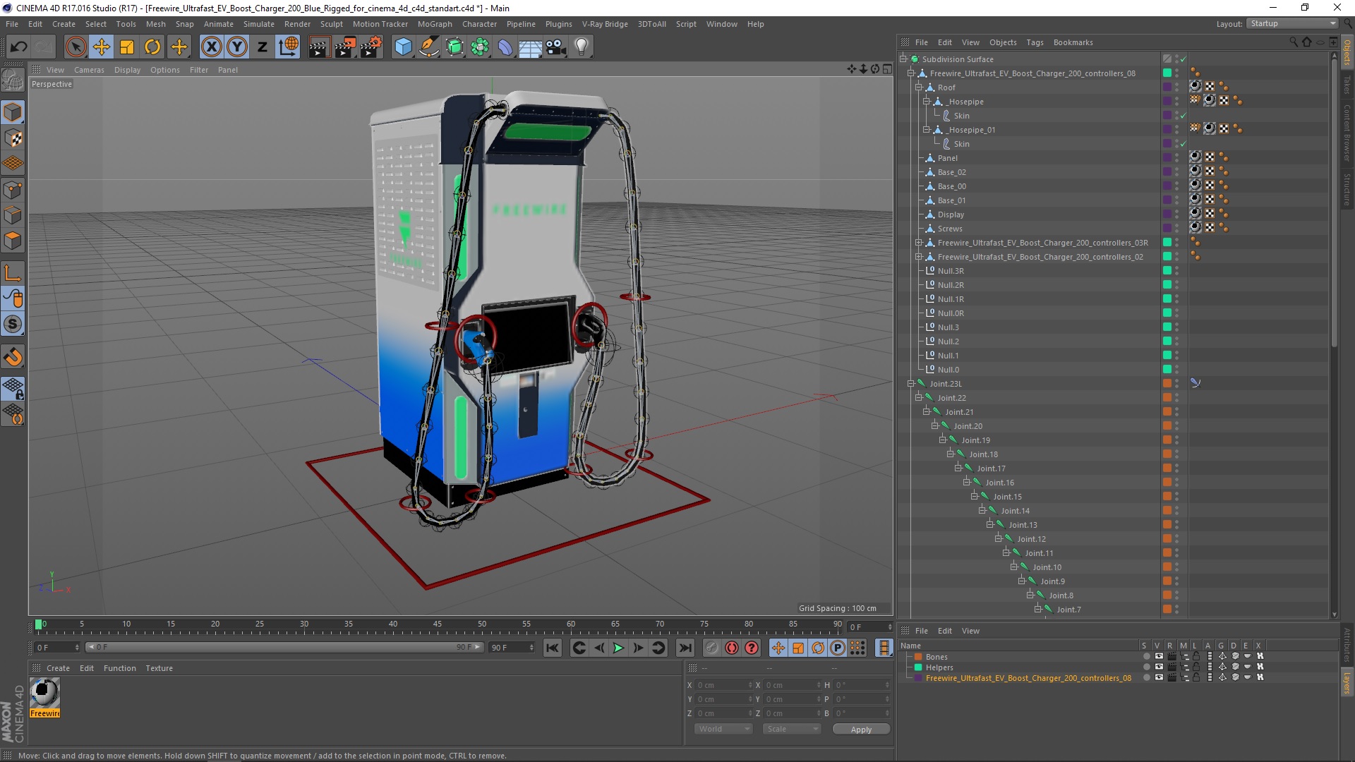The image size is (1355, 762).
Task: Enable Axis mode tool
Action: coord(13,273)
